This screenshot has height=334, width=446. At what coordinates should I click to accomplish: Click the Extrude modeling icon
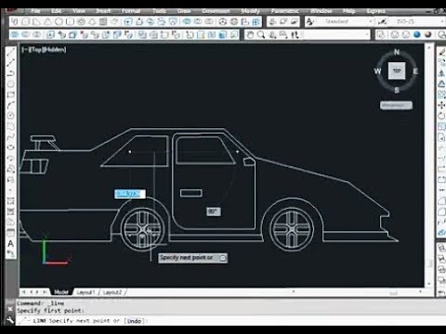pyautogui.click(x=128, y=22)
